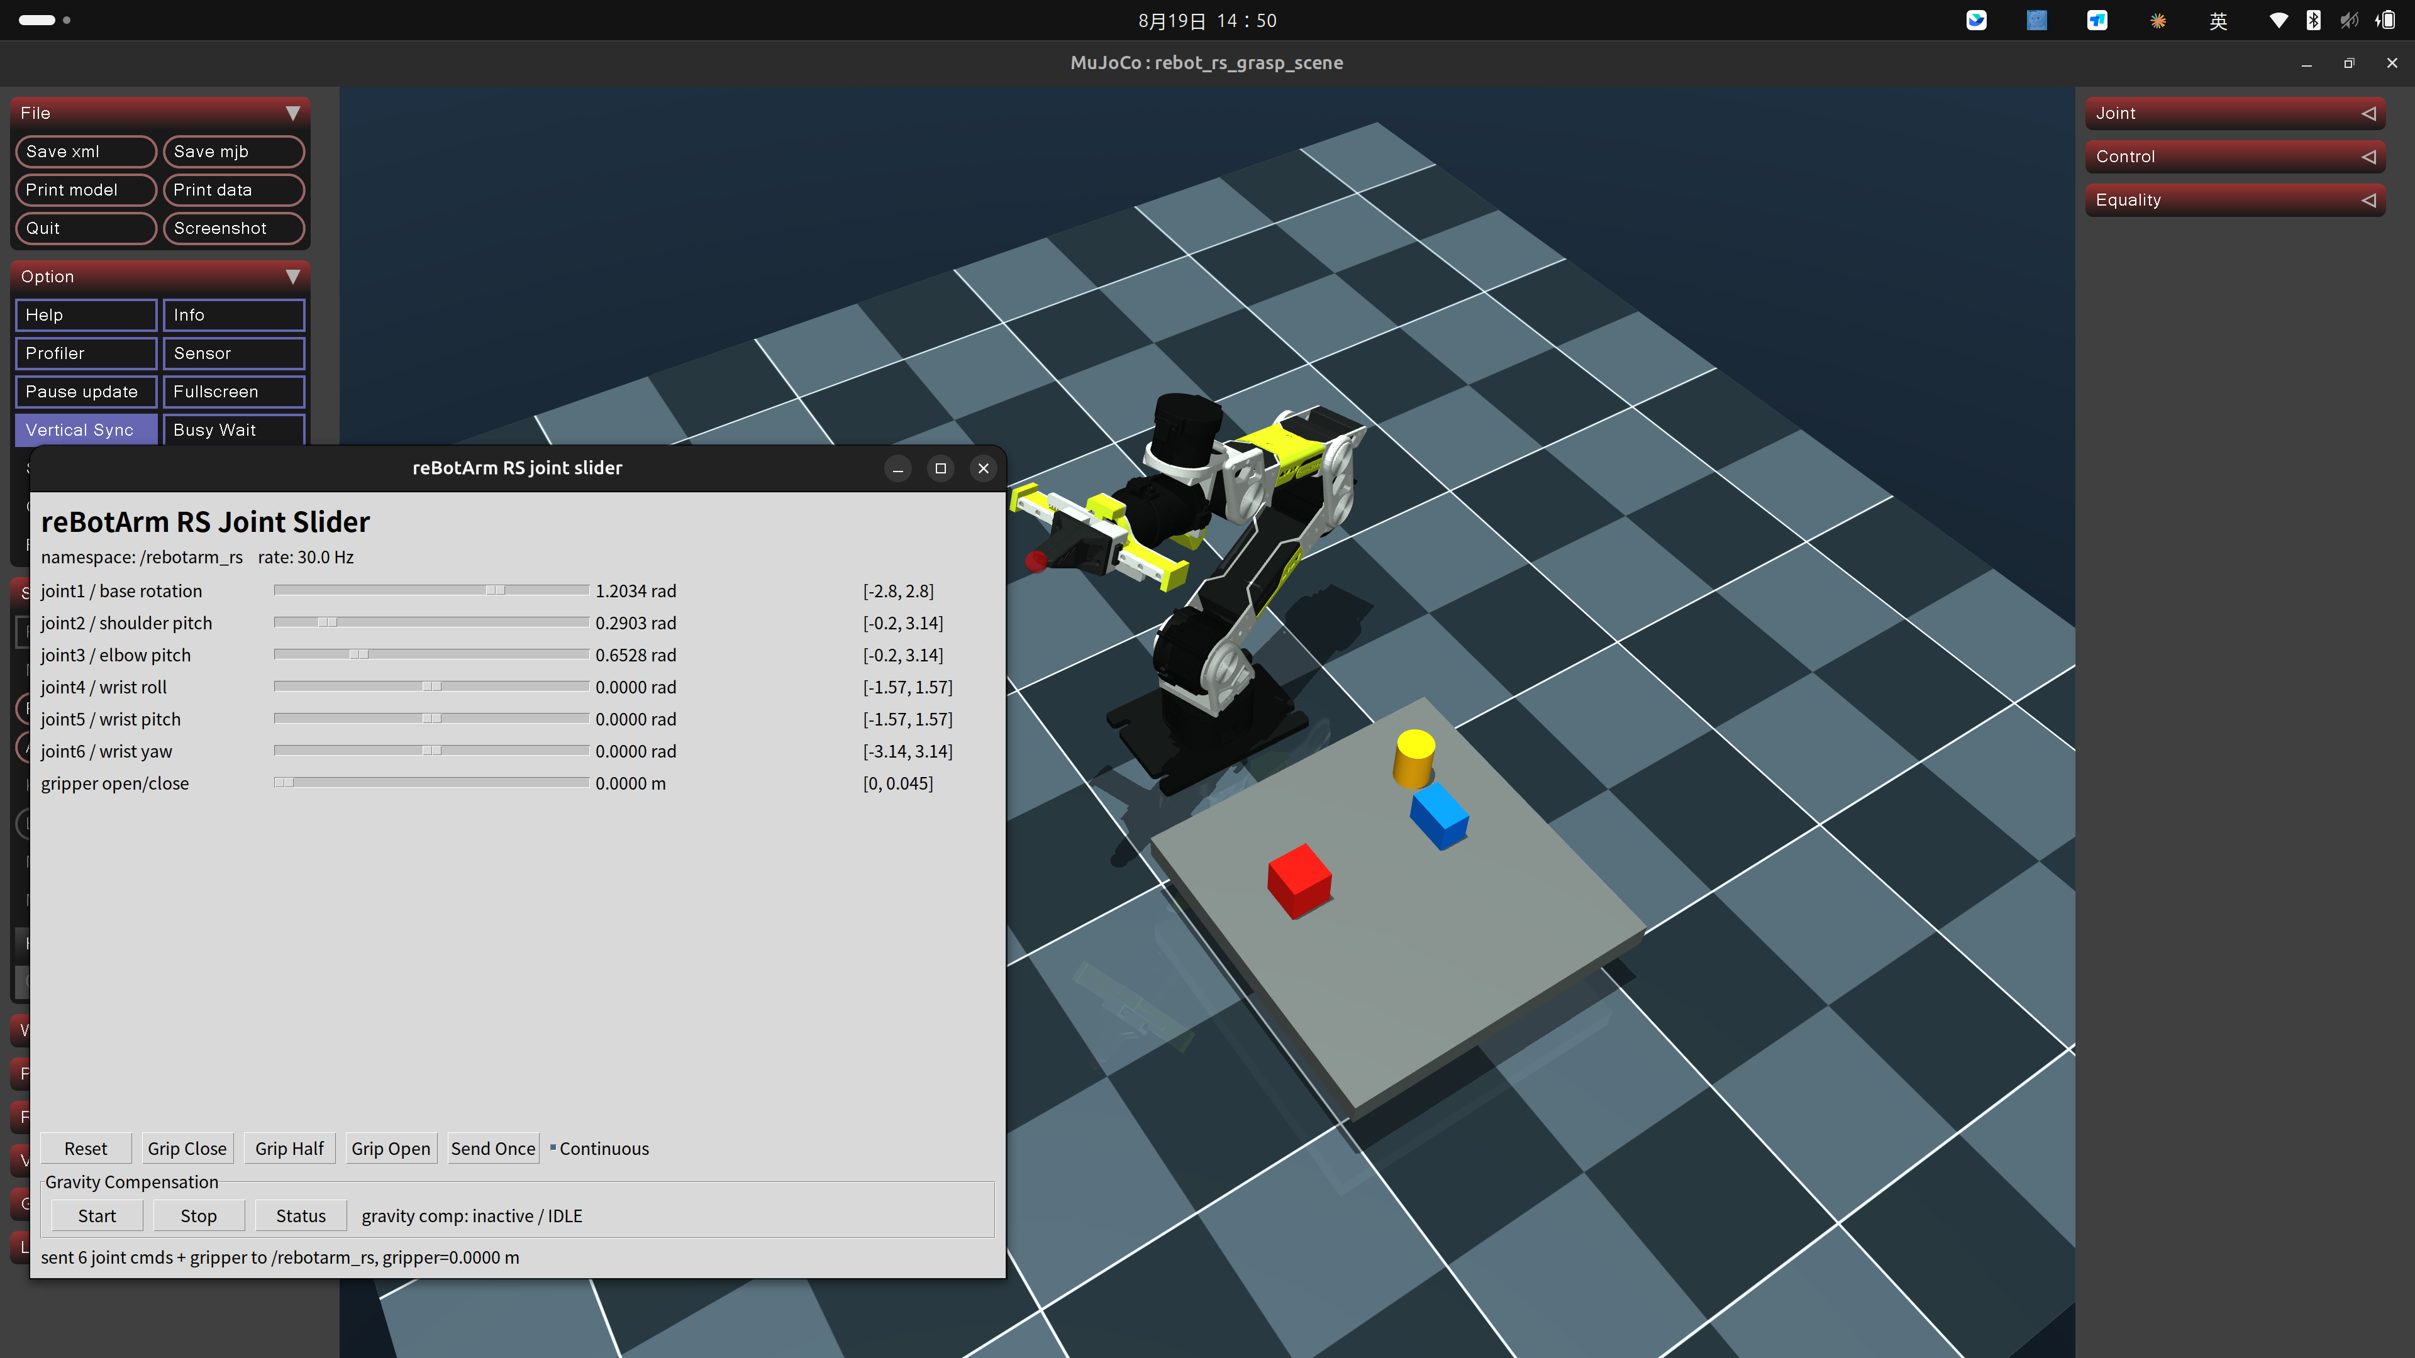Adjust the joint3 elbow pitch slider
The width and height of the screenshot is (2415, 1358).
(431, 654)
